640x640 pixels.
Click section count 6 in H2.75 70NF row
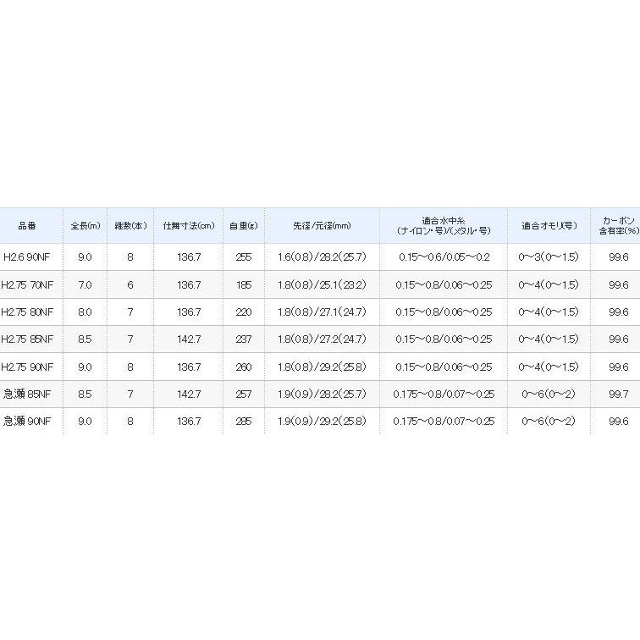click(x=130, y=285)
